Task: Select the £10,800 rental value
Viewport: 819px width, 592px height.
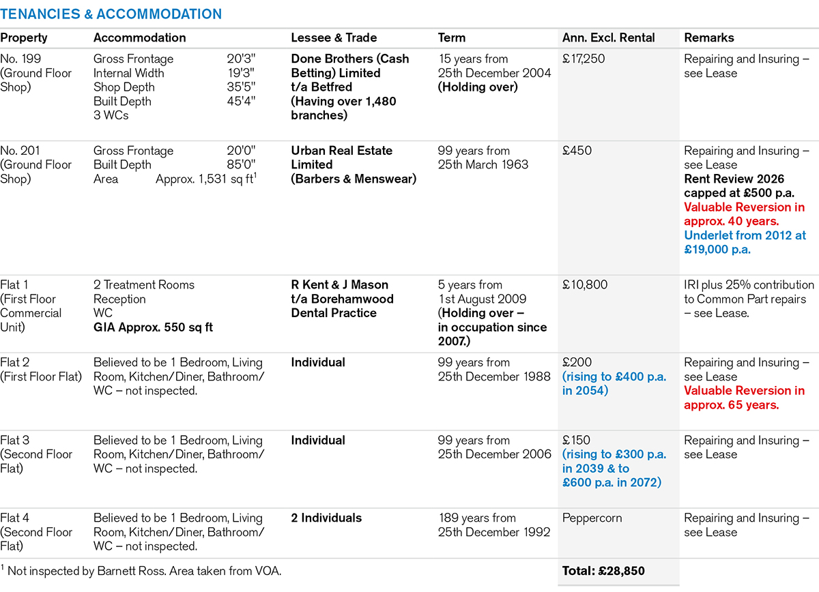Action: tap(586, 285)
